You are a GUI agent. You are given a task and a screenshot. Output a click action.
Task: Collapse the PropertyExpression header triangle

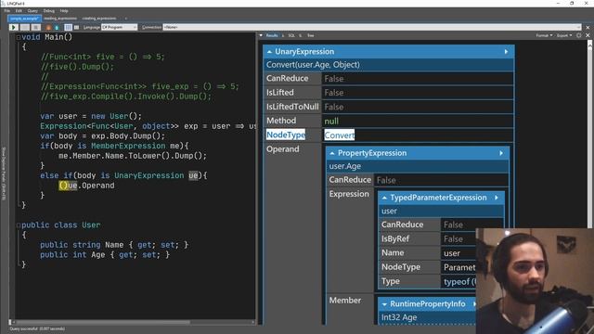coord(332,153)
